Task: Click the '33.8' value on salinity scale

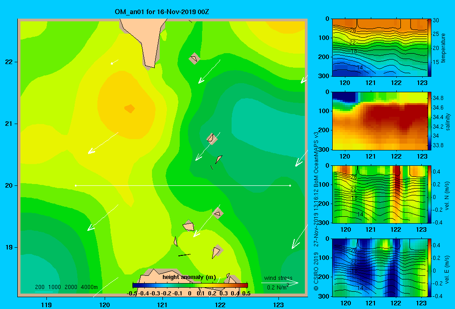Action: 438,145
